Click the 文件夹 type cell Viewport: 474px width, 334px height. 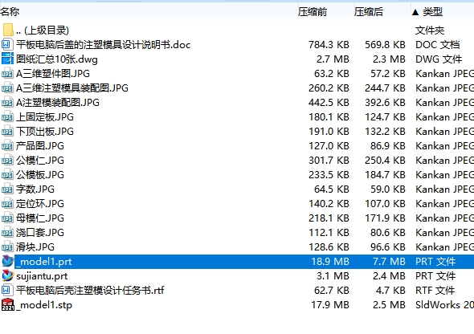tap(430, 31)
